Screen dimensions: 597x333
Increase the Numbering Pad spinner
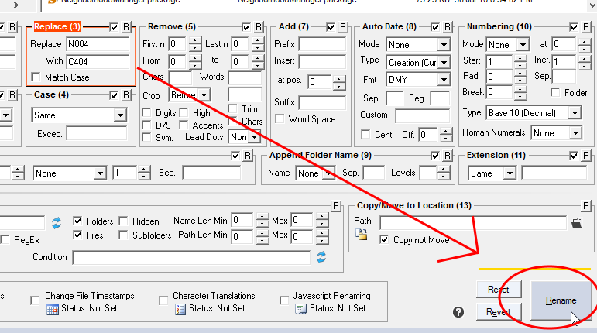tap(520, 74)
